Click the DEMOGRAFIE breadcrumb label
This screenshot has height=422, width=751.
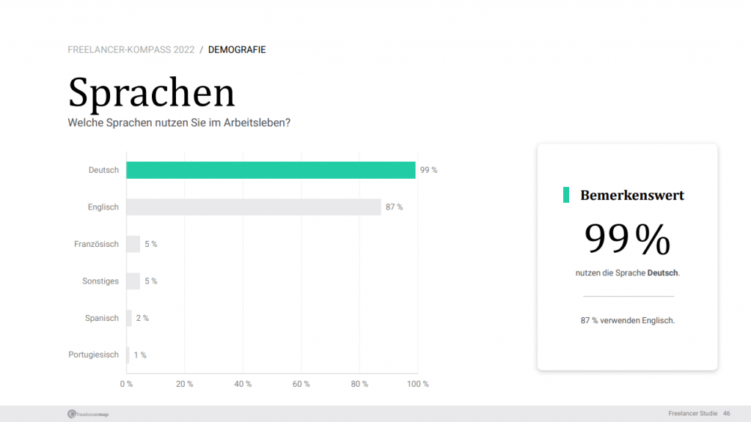click(237, 50)
